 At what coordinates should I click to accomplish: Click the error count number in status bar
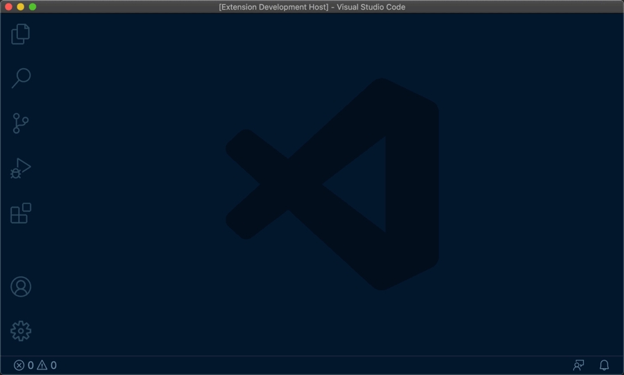[x=31, y=365]
